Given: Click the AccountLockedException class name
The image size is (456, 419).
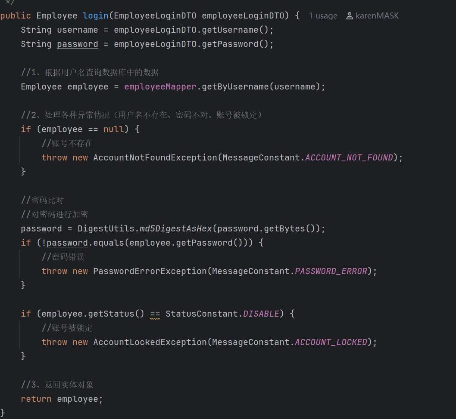Looking at the screenshot, I should coord(150,342).
